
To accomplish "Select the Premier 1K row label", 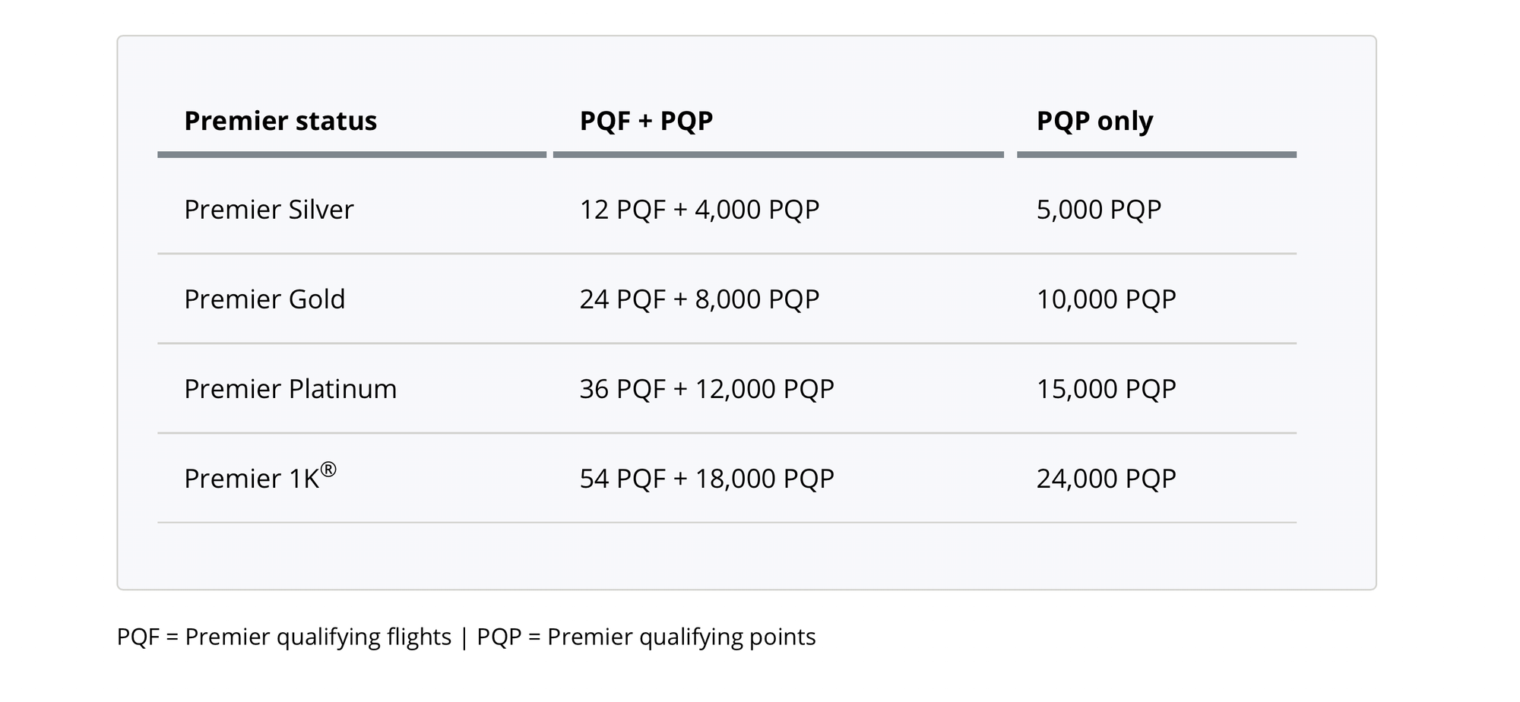I will (260, 477).
